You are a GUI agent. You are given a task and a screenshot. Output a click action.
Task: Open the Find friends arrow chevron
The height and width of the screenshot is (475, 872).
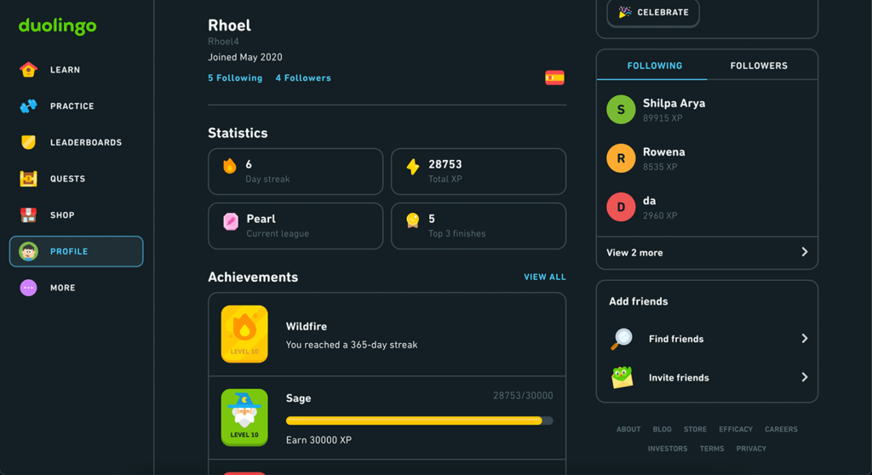point(804,338)
